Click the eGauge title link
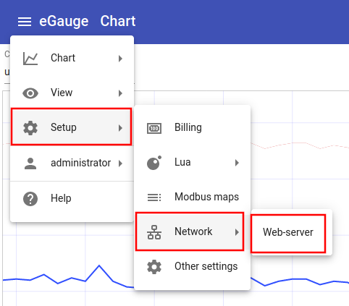The height and width of the screenshot is (306, 349). [x=64, y=21]
